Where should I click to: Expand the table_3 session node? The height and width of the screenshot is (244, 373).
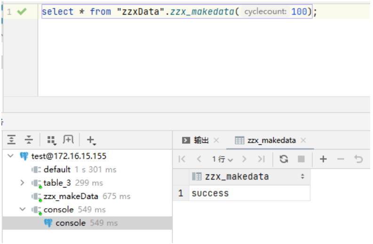22,182
